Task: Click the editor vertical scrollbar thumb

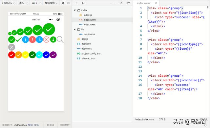Action: point(208,7)
